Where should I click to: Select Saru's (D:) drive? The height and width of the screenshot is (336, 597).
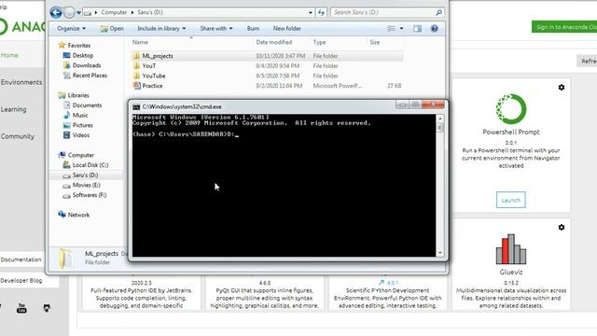coord(85,175)
